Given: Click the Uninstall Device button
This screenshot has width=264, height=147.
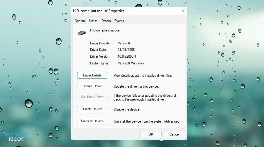Looking at the screenshot, I should pyautogui.click(x=92, y=121).
